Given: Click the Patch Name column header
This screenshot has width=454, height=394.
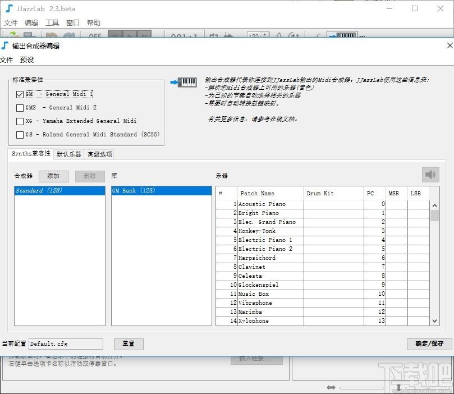Looking at the screenshot, I should tap(270, 194).
